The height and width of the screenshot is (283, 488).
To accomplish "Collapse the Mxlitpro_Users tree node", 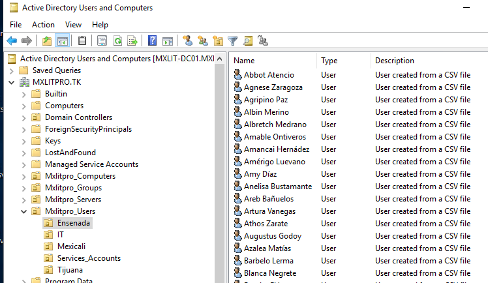I will point(25,211).
